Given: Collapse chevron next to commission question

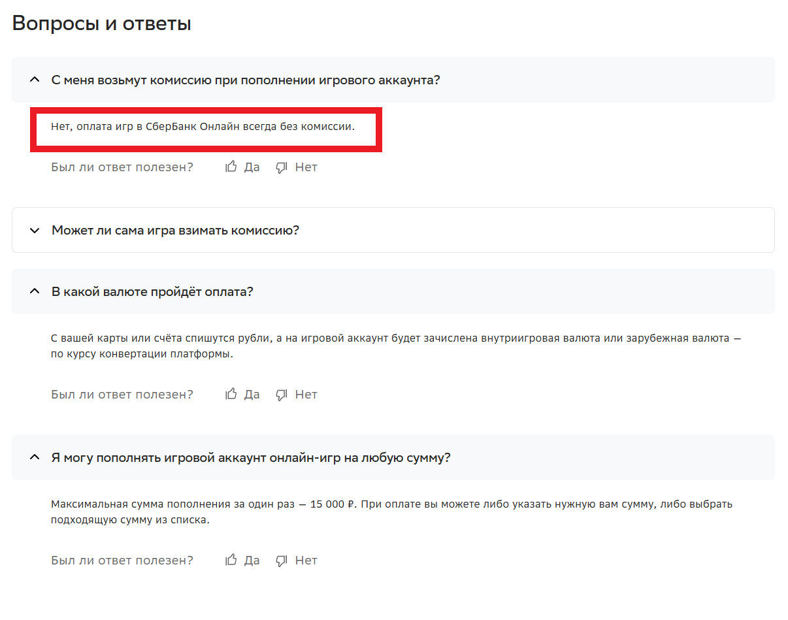Looking at the screenshot, I should 35,80.
